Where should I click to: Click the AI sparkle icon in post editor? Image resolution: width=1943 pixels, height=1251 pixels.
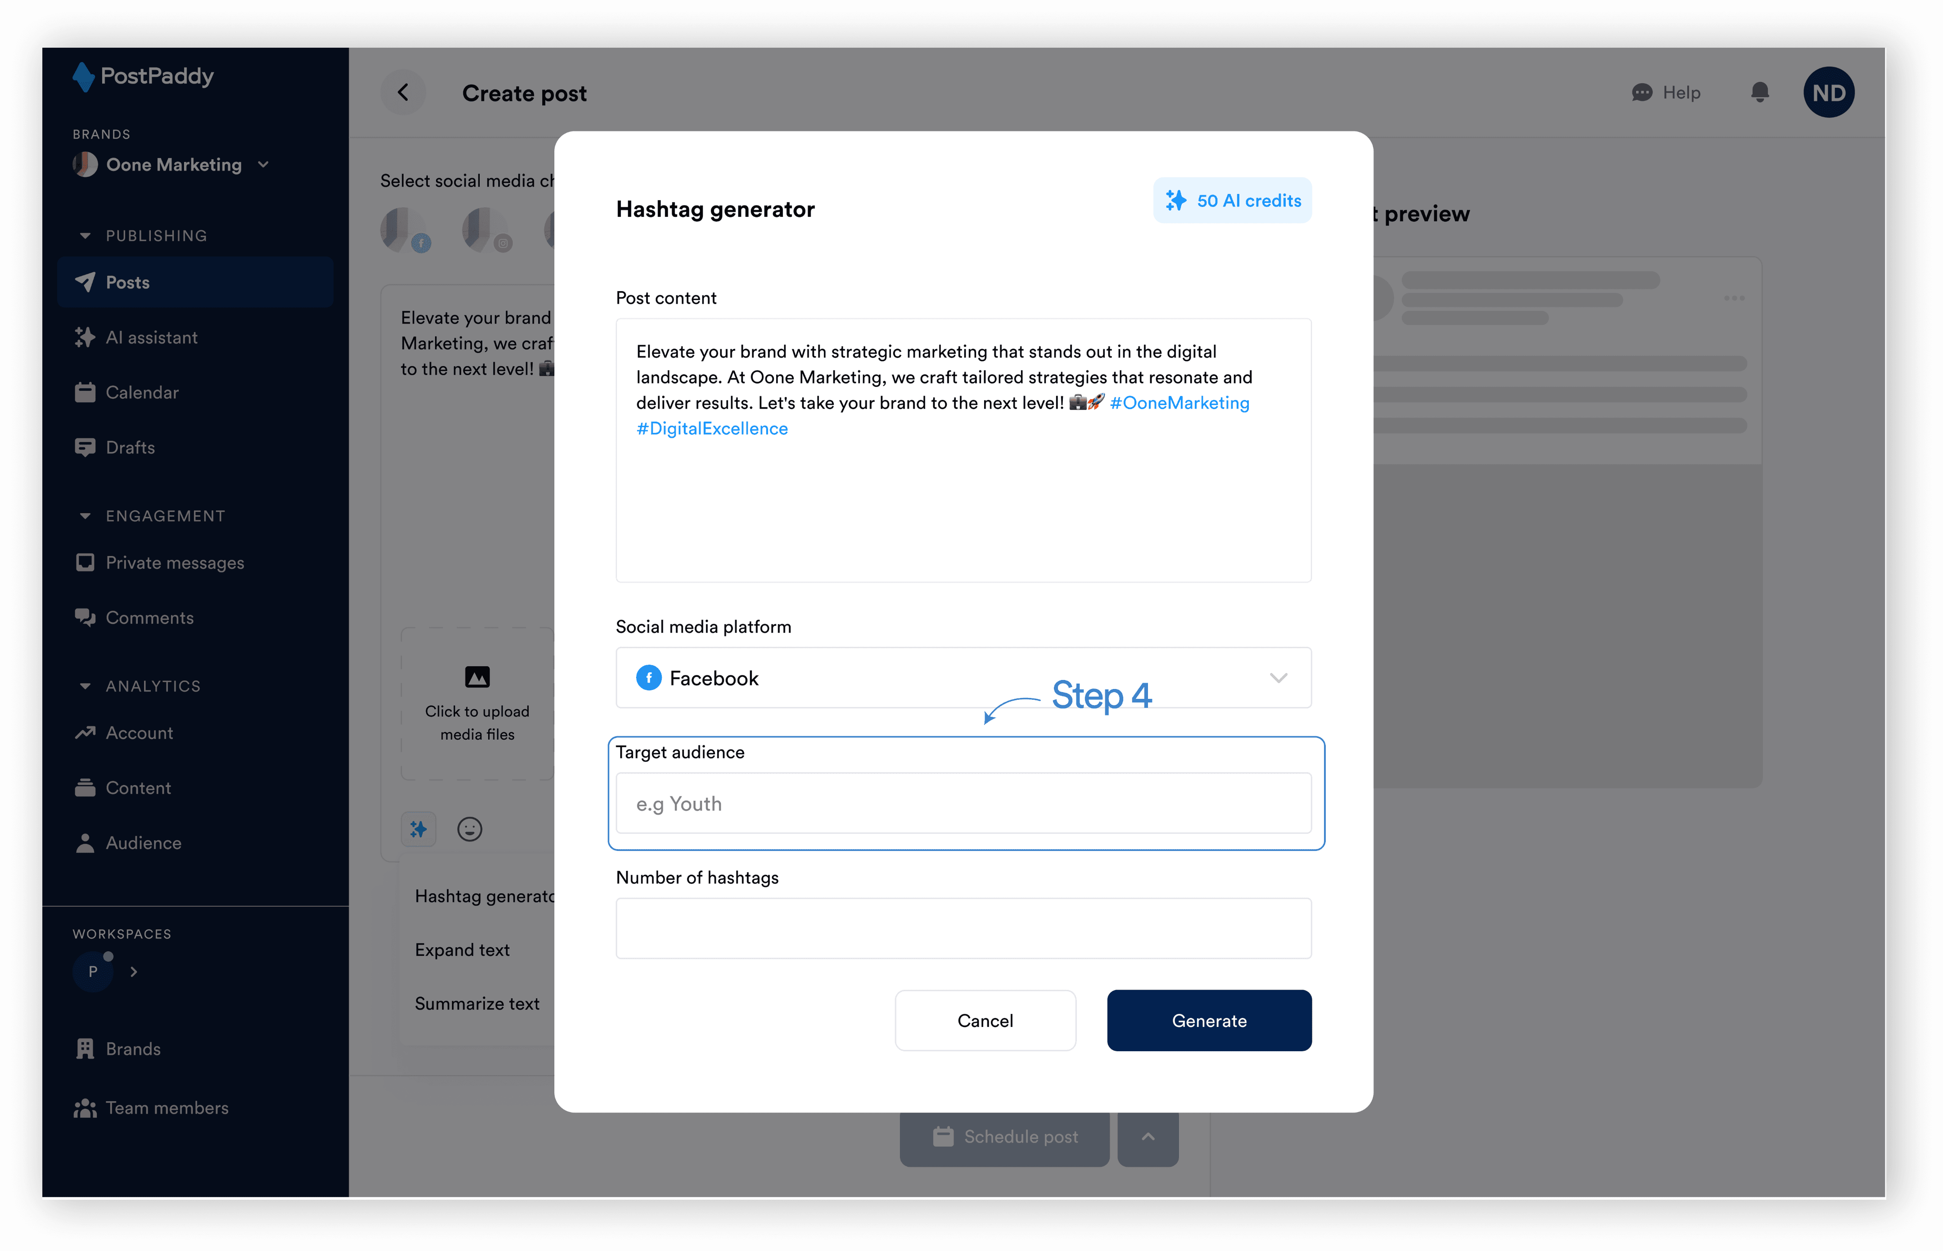(x=419, y=828)
